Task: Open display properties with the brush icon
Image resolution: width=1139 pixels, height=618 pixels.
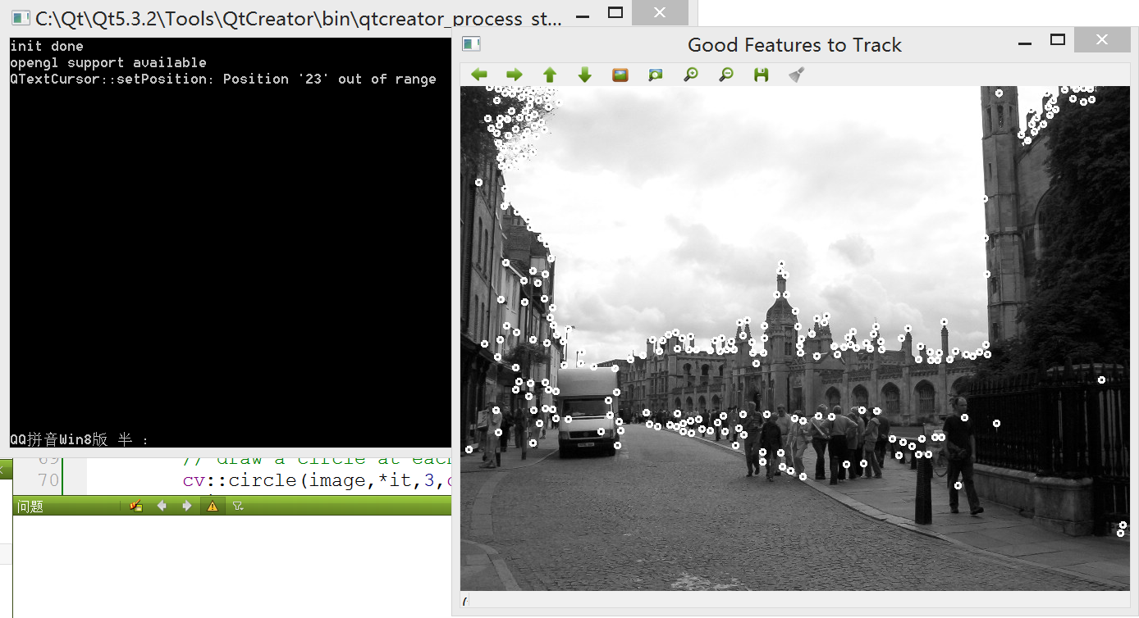Action: [796, 75]
